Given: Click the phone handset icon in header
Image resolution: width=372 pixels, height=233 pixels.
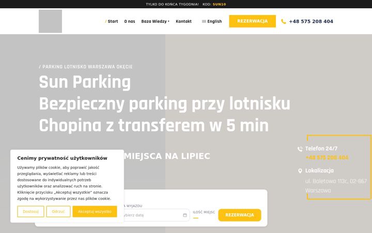Looking at the screenshot, I should 284,21.
